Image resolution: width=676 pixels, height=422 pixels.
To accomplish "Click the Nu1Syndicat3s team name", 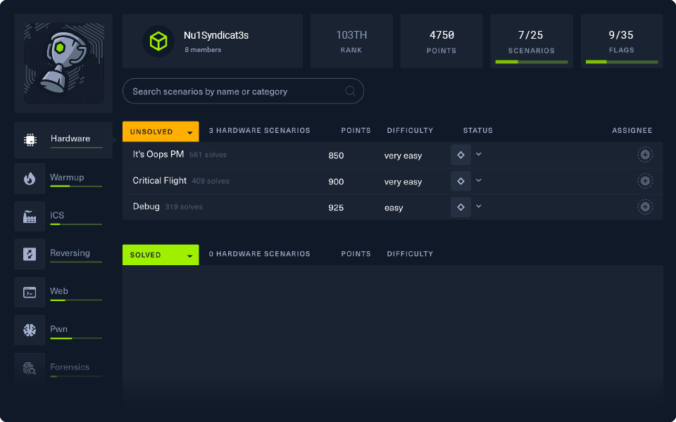I will tap(216, 35).
